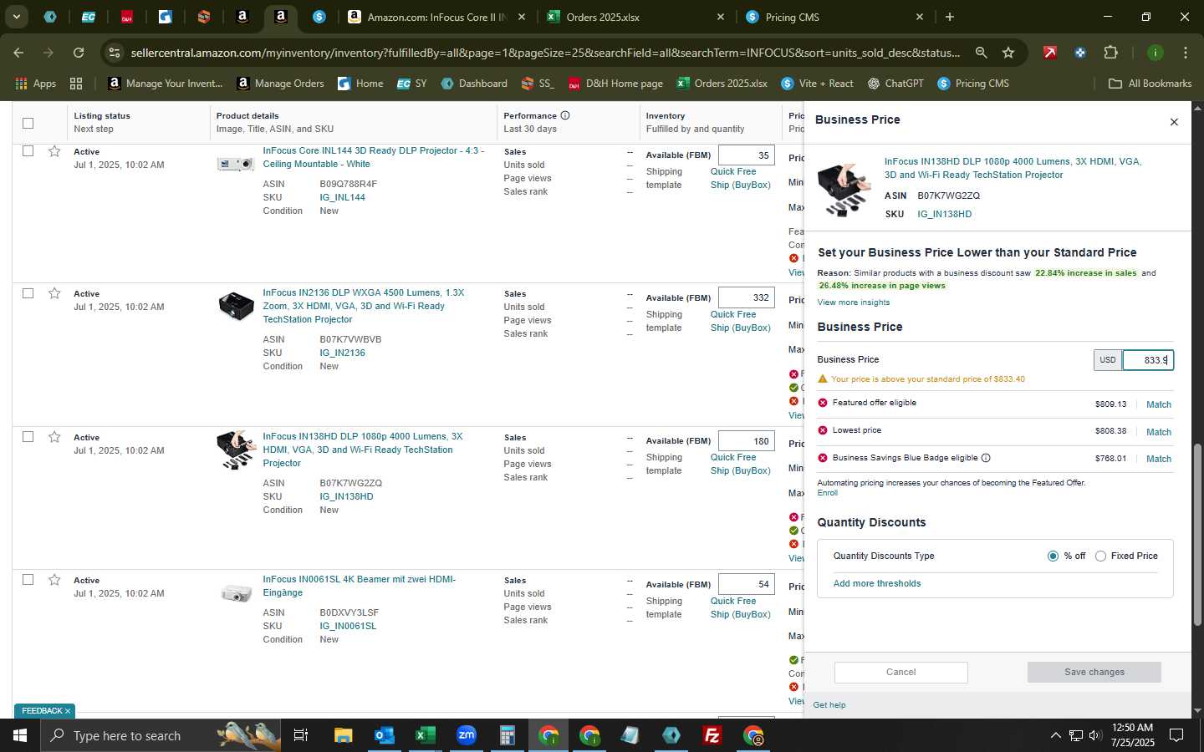Dismiss the FEEDBACK tab
Viewport: 1204px width, 752px height.
68,711
